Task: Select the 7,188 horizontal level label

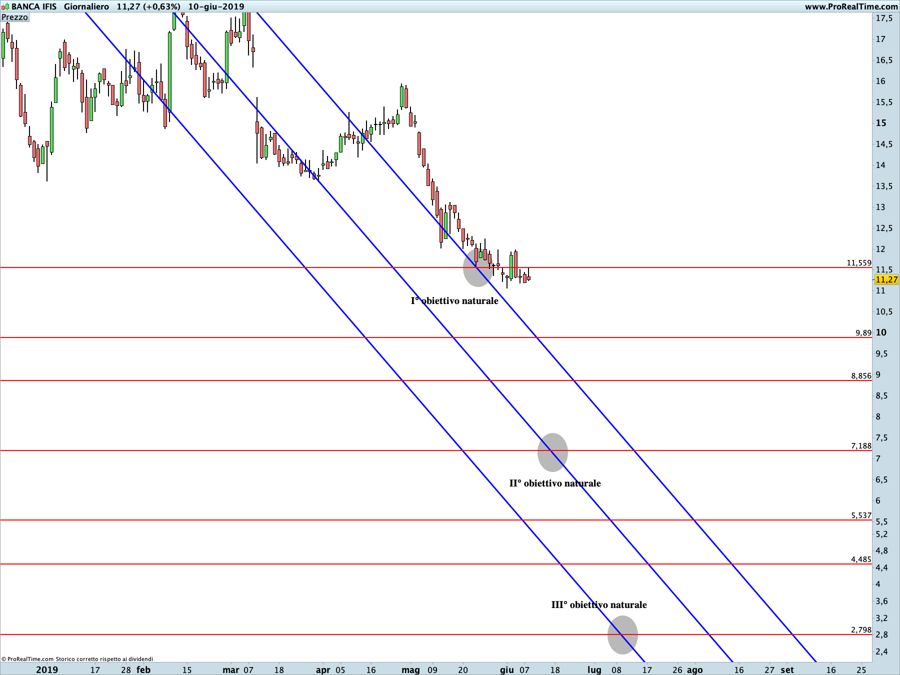Action: [861, 445]
